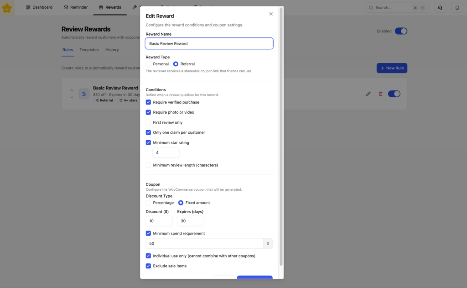Select the Rewards navigation item
The height and width of the screenshot is (288, 467).
point(110,7)
